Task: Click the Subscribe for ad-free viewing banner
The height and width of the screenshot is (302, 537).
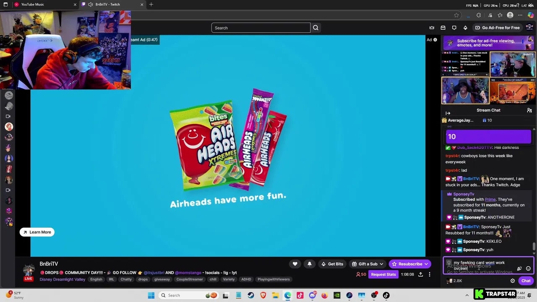Action: [x=489, y=43]
